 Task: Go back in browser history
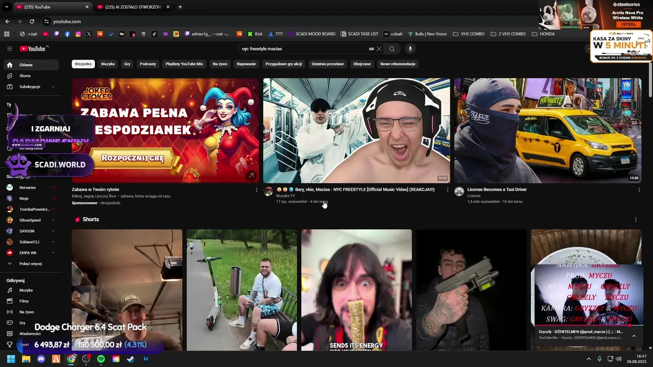coord(7,21)
